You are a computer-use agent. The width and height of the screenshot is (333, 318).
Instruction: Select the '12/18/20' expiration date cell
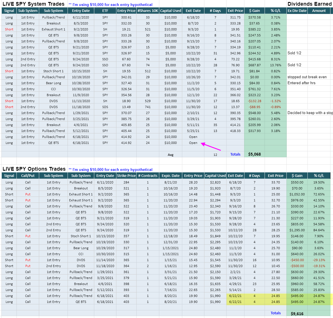coord(171,236)
